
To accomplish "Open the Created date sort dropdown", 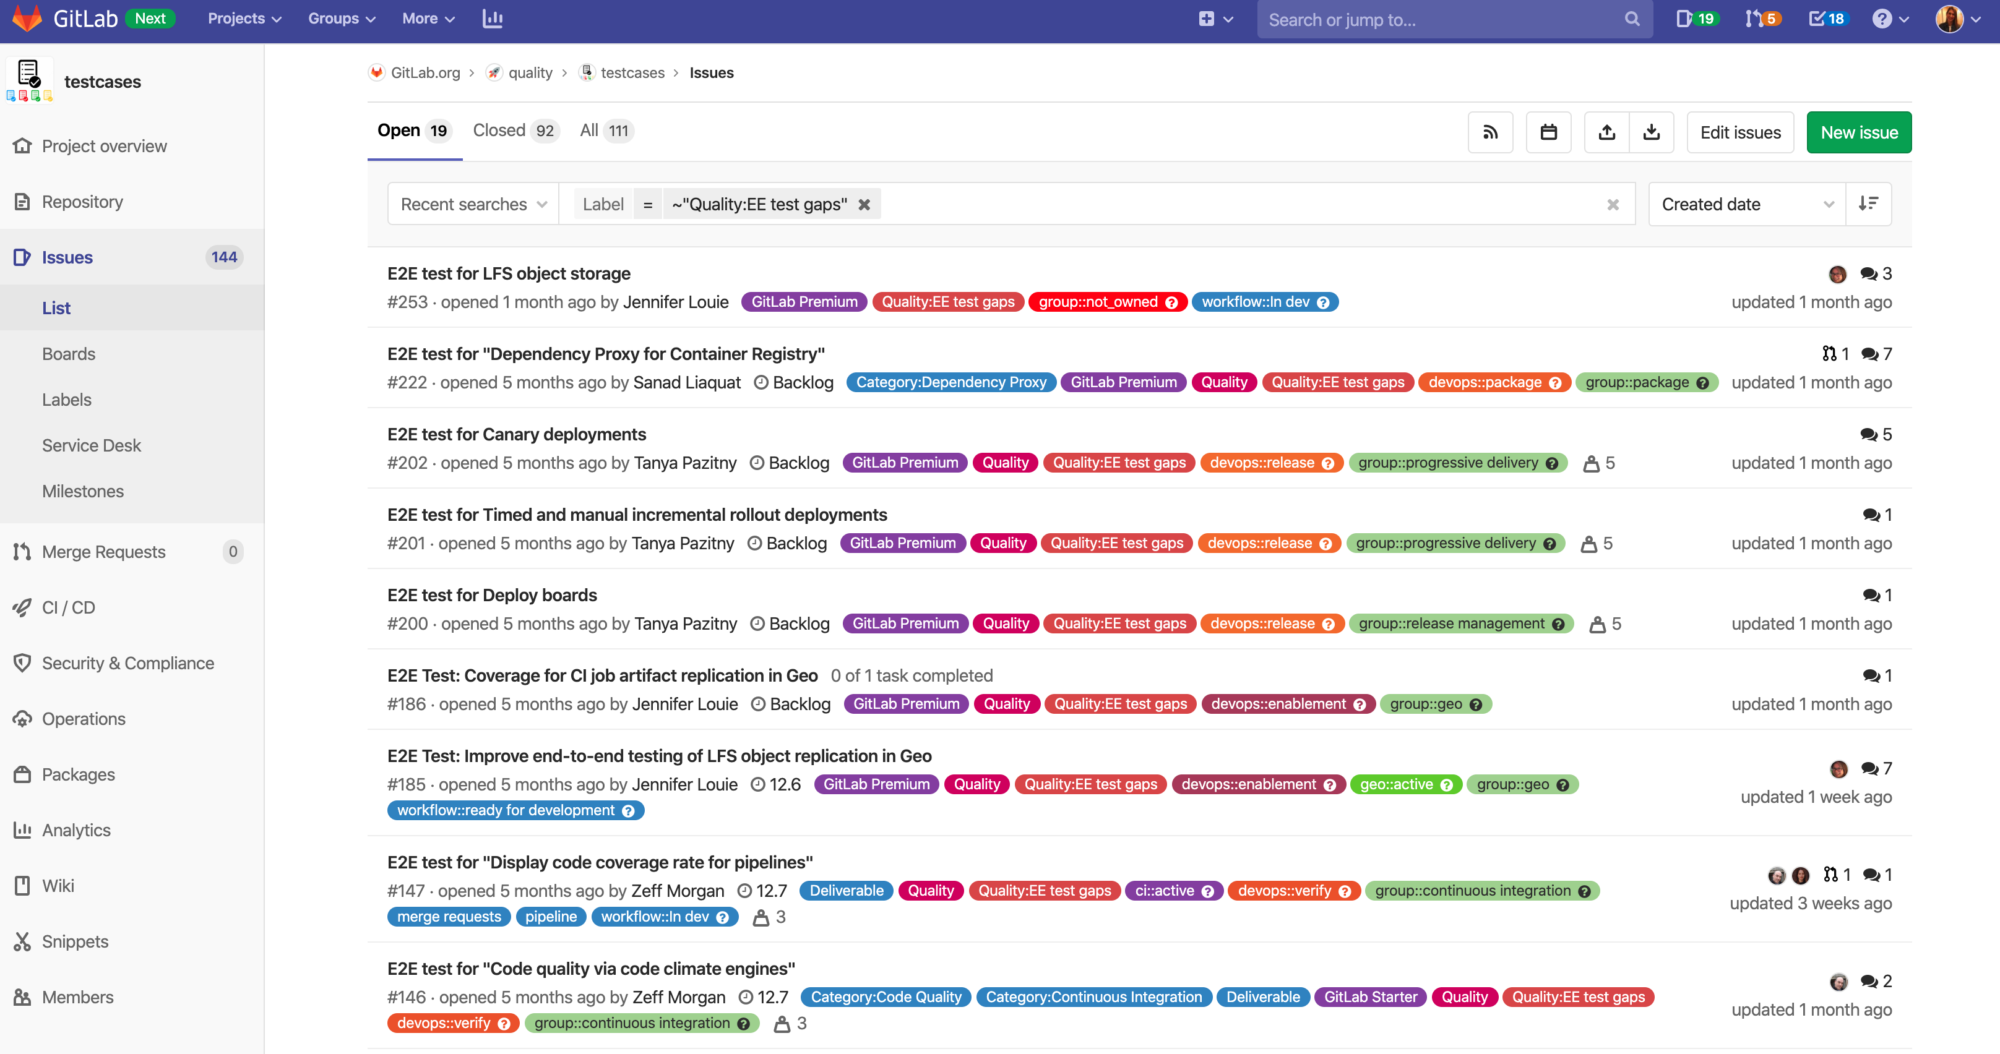I will 1747,204.
